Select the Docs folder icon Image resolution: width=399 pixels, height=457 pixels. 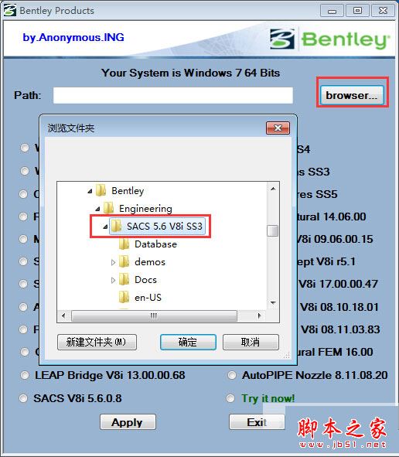tap(124, 279)
